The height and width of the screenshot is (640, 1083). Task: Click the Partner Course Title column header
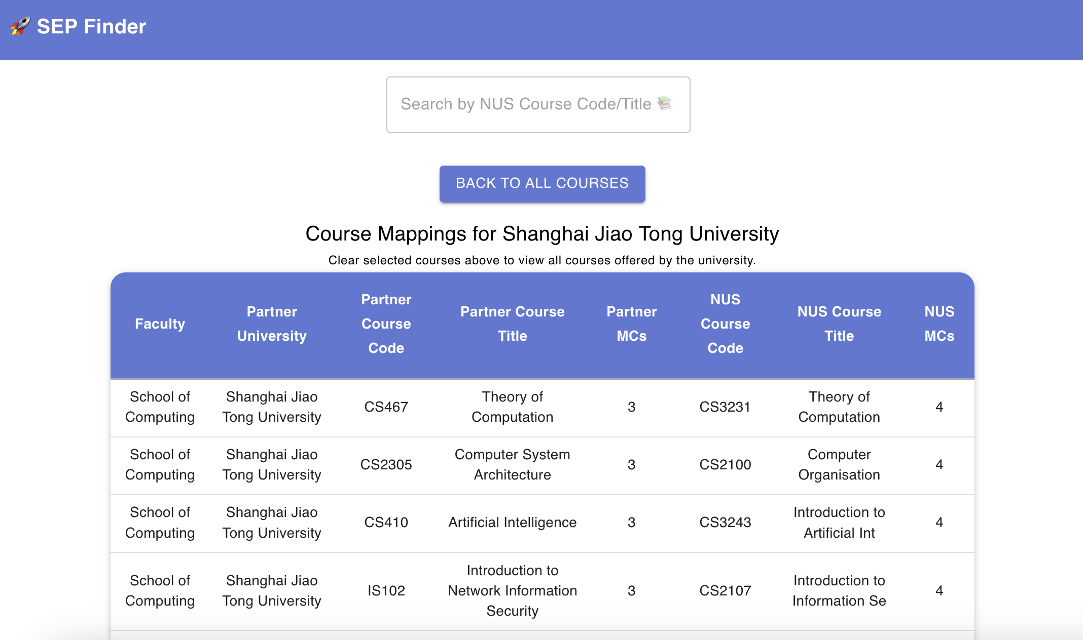coord(512,324)
